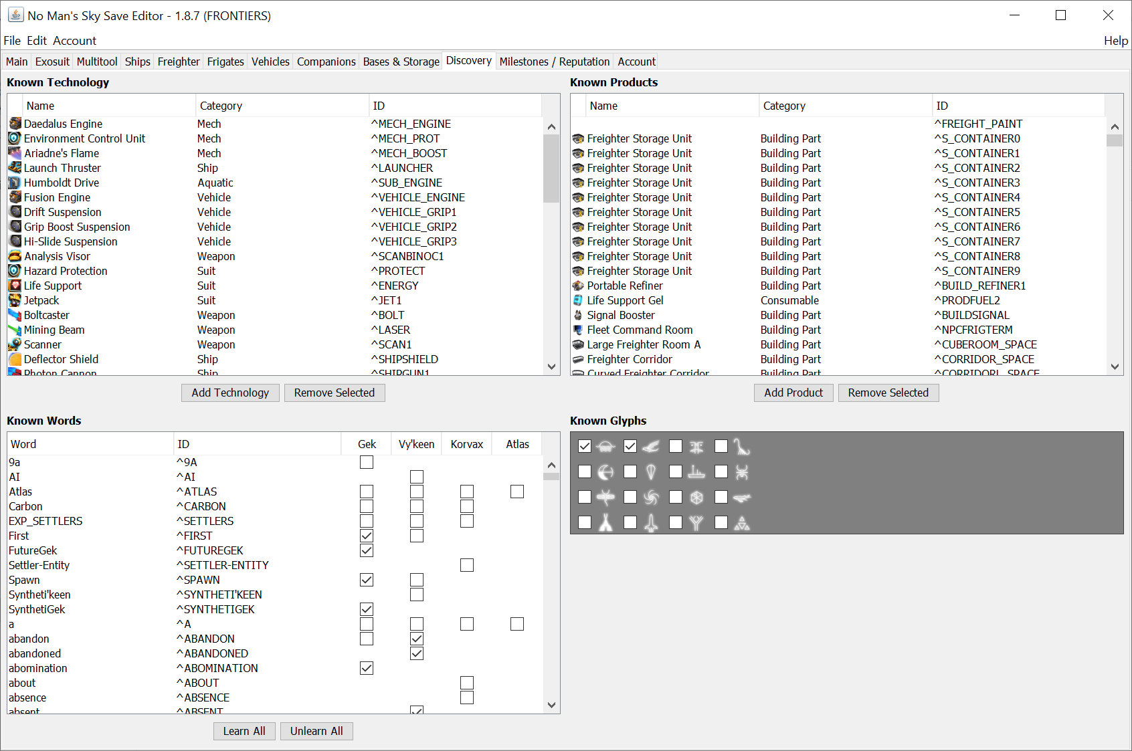Select the Hazard Protection icon

15,271
